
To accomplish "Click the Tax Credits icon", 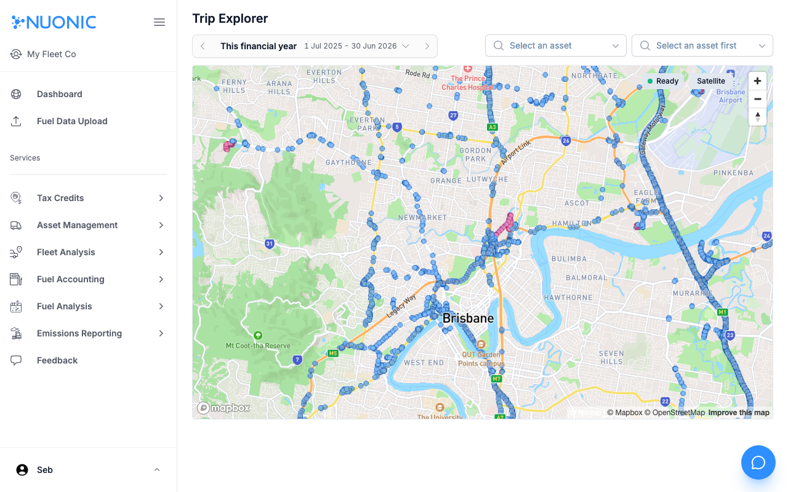I will (16, 198).
